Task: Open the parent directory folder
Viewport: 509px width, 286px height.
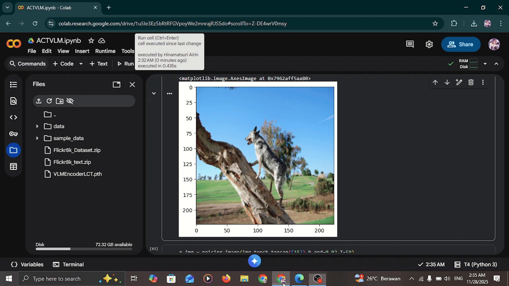Action: [x=50, y=114]
